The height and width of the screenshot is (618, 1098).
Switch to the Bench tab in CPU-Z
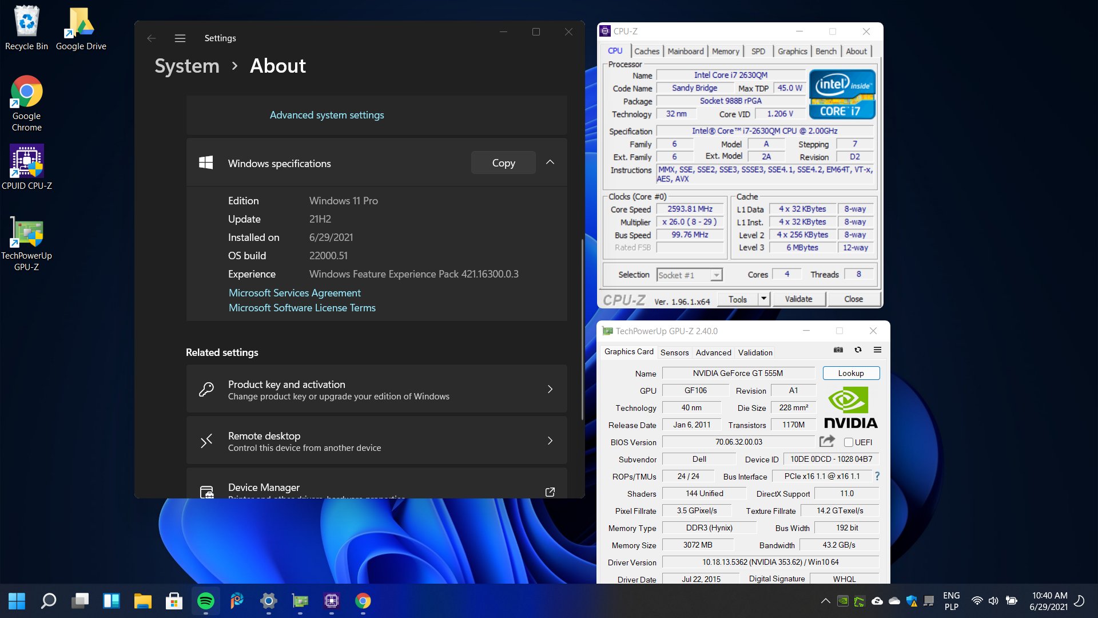(826, 51)
